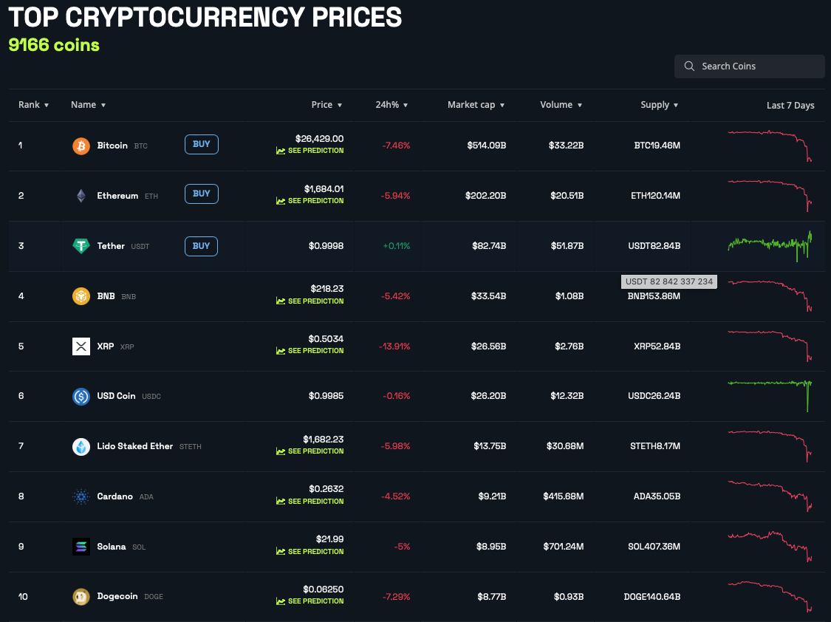Open SEE PREDICTION link for Lido Staked Ether
This screenshot has width=831, height=622.
coord(316,451)
